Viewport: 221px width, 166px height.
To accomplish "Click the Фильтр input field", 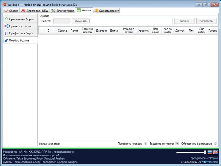I will tap(62, 21).
